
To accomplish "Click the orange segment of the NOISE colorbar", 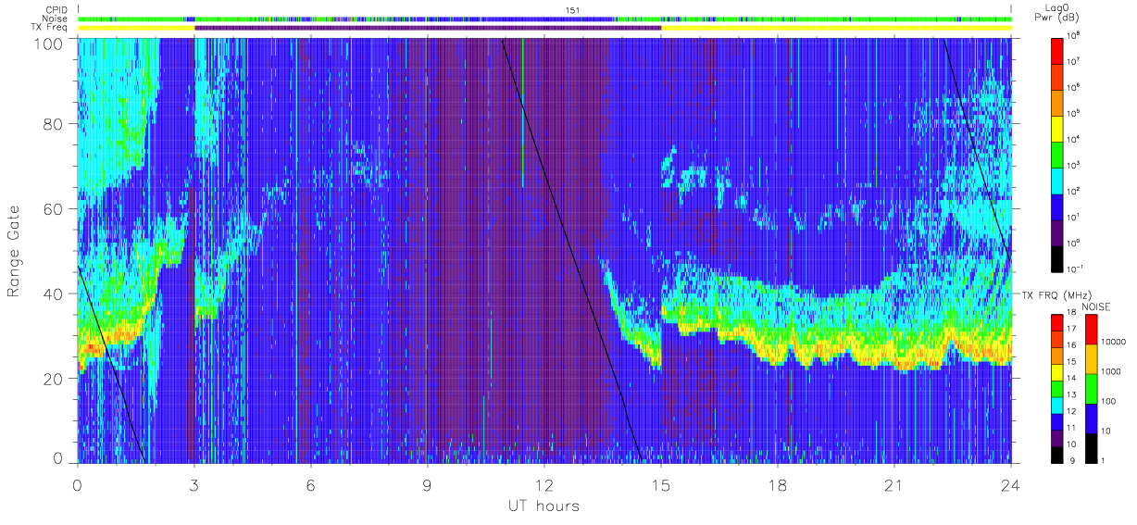I will pyautogui.click(x=1091, y=359).
